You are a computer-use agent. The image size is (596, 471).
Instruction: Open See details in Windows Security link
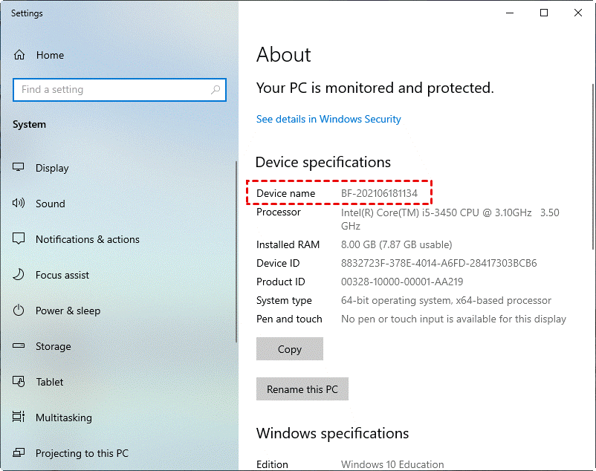[328, 119]
